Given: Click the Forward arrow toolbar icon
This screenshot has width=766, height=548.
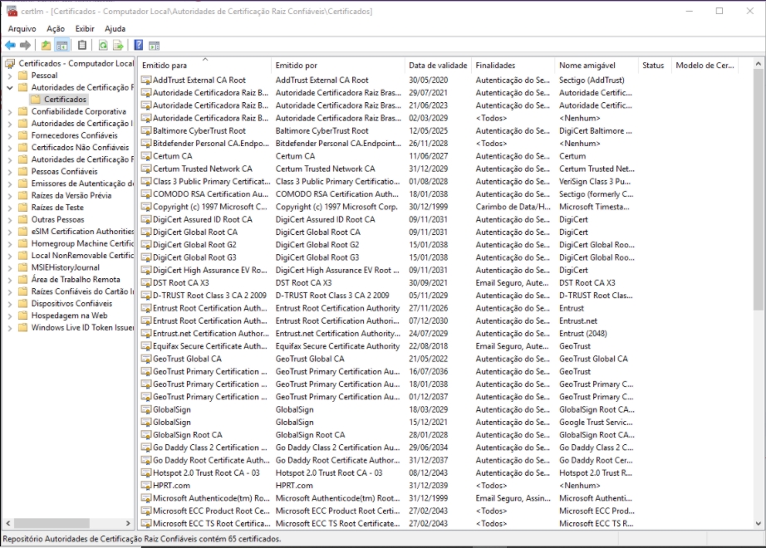Looking at the screenshot, I should coord(26,46).
